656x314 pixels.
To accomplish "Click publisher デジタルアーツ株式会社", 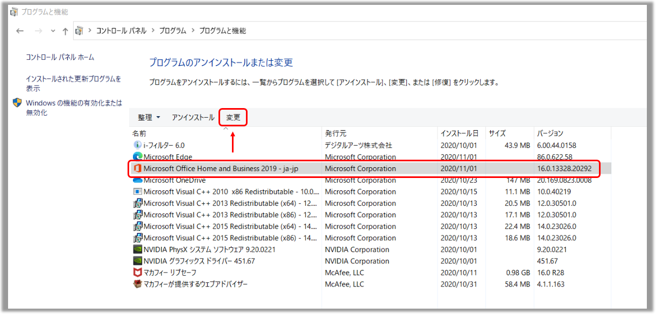I will click(358, 145).
